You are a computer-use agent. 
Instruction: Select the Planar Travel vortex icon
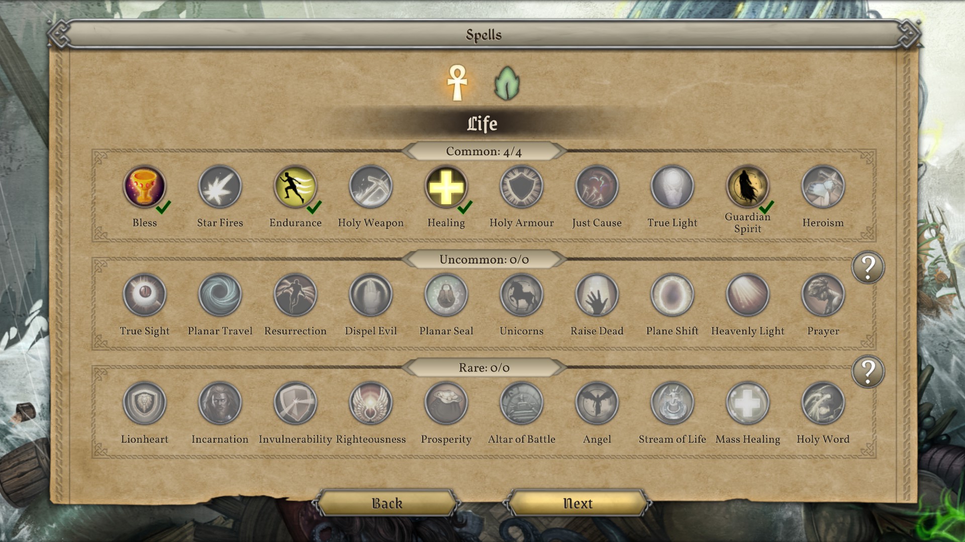(x=220, y=295)
